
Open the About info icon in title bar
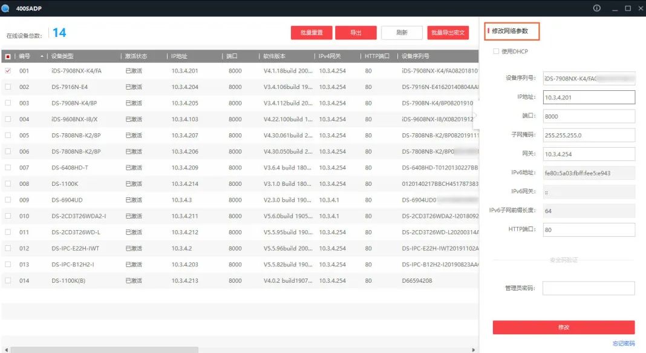(x=597, y=8)
